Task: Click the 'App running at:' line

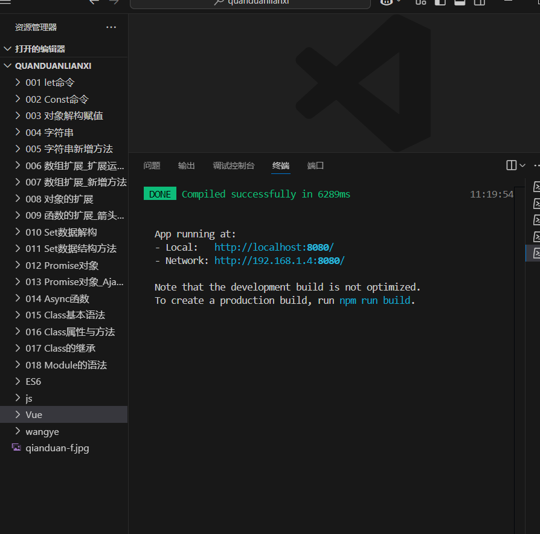Action: (195, 234)
